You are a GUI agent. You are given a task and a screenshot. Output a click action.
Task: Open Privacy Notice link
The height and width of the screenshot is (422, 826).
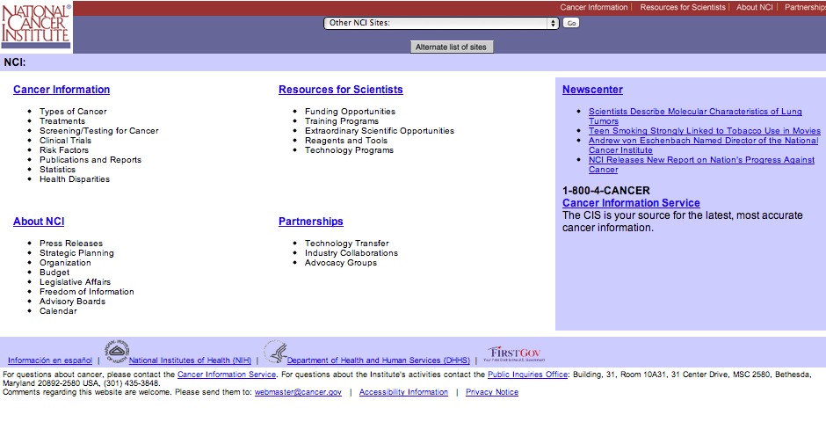[x=492, y=392]
